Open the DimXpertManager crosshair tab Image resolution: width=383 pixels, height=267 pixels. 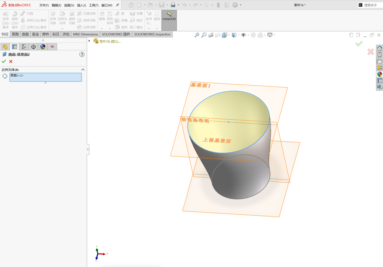(x=33, y=47)
